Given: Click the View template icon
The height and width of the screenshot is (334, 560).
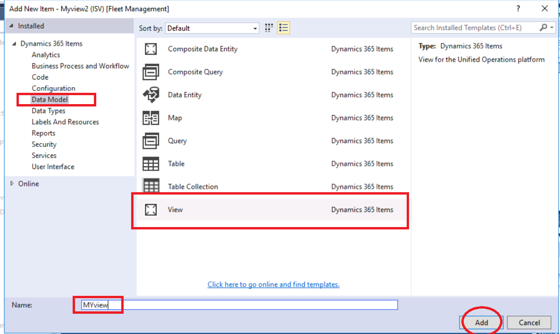Looking at the screenshot, I should 150,210.
